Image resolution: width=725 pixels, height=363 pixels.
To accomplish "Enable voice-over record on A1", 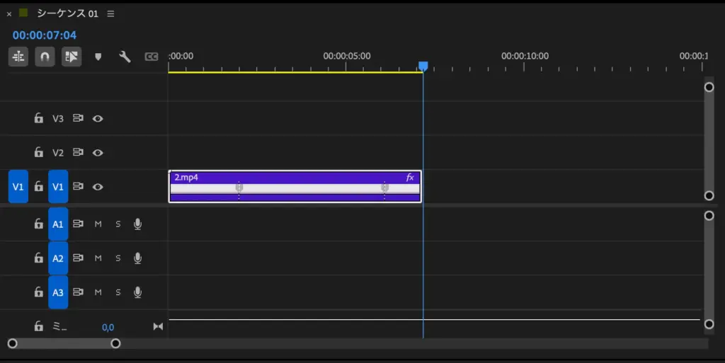I will (x=138, y=224).
